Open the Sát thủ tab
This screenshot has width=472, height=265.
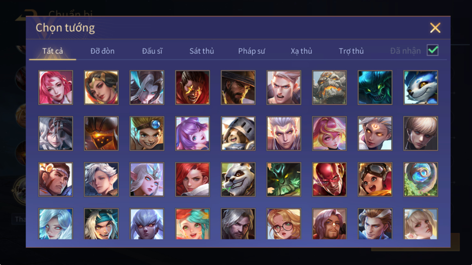tap(202, 51)
